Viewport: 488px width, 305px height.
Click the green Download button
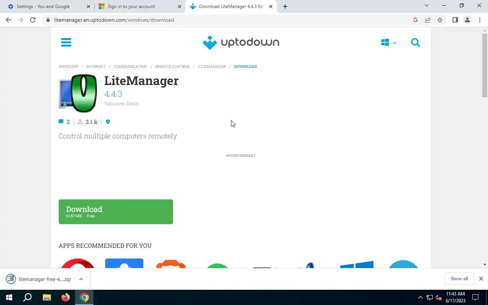pyautogui.click(x=116, y=212)
